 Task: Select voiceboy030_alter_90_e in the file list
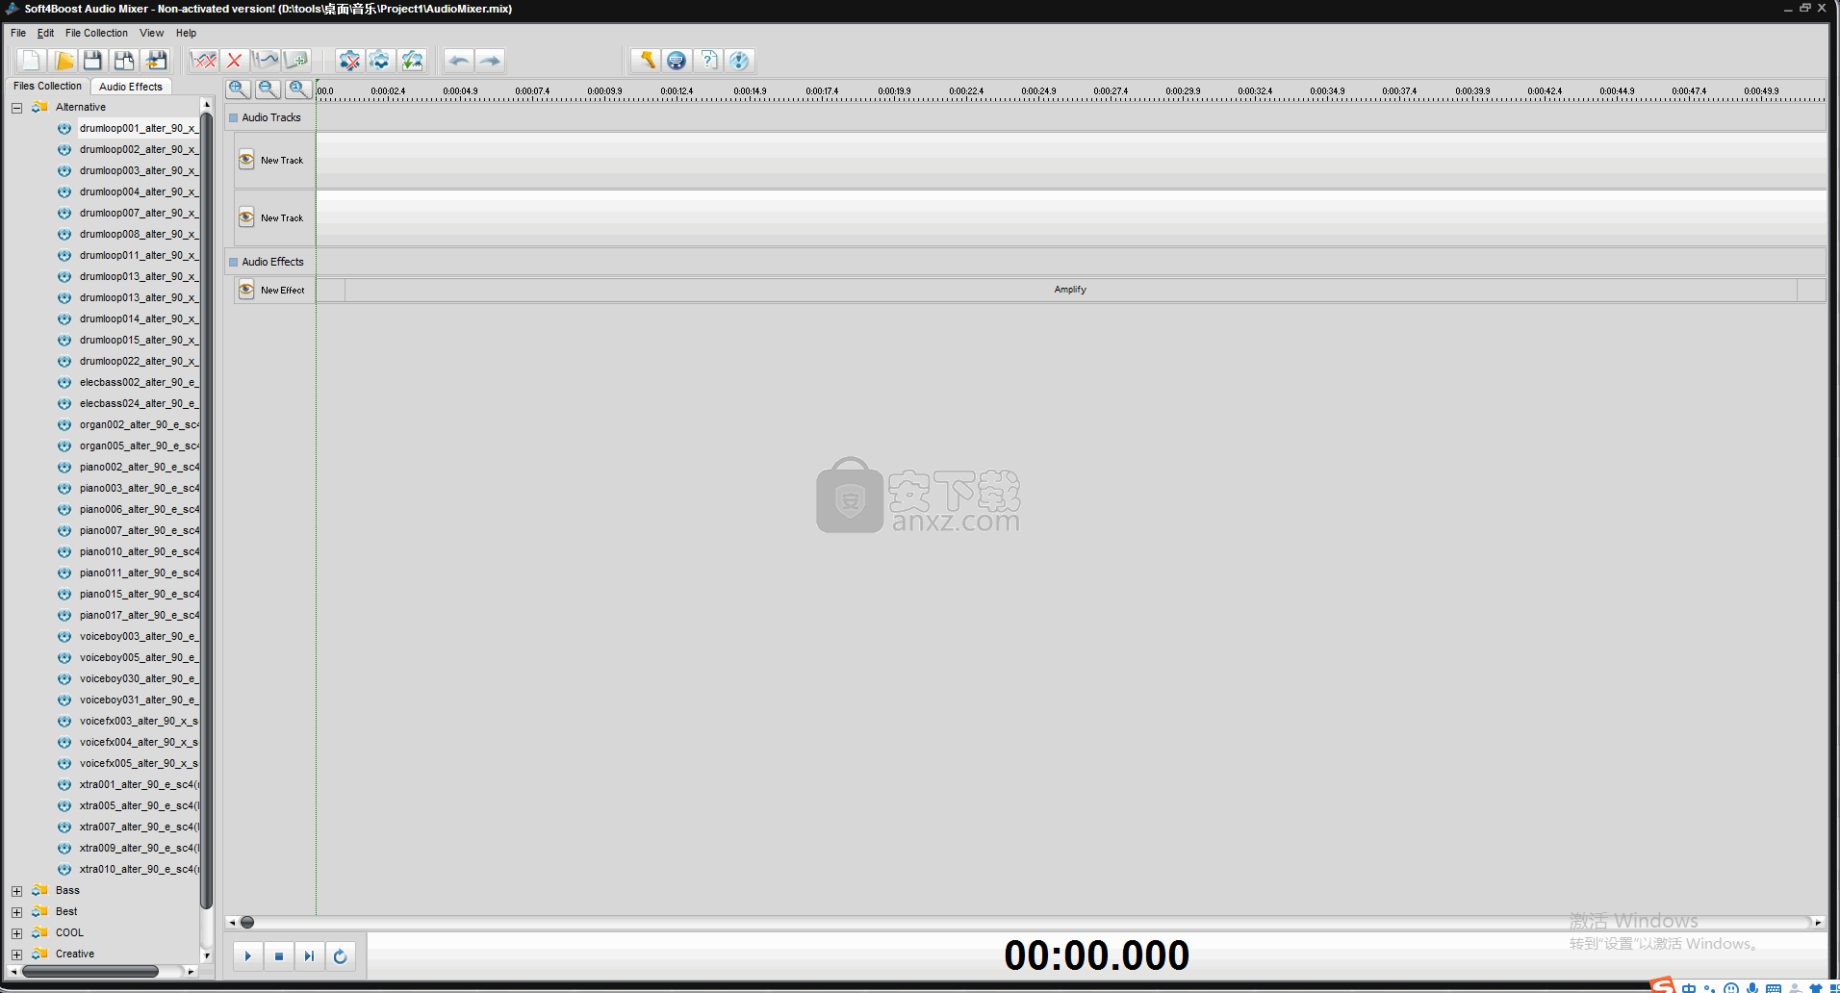[x=139, y=679]
